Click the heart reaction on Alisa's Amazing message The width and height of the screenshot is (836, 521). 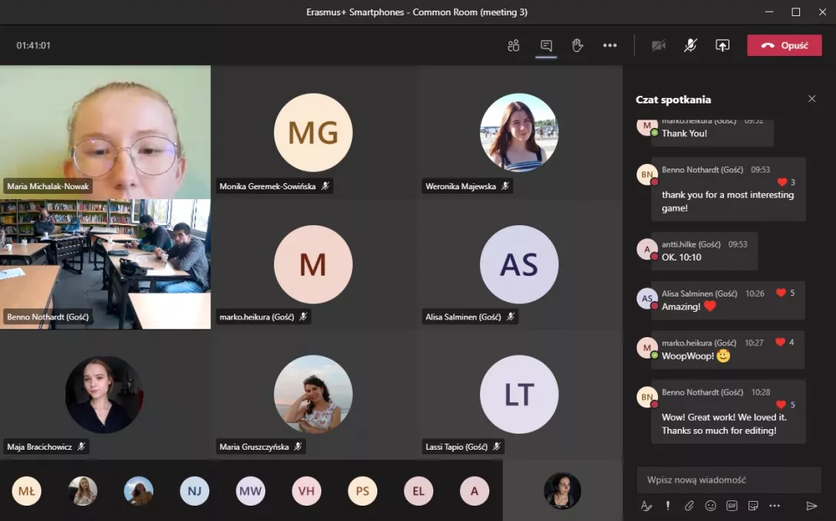(781, 293)
